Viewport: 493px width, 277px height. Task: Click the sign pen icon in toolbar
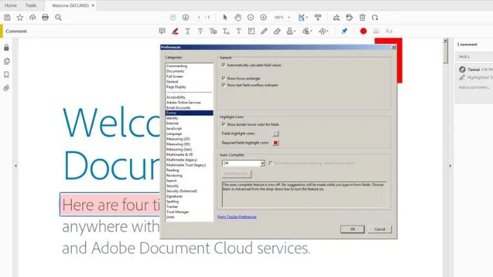336,17
